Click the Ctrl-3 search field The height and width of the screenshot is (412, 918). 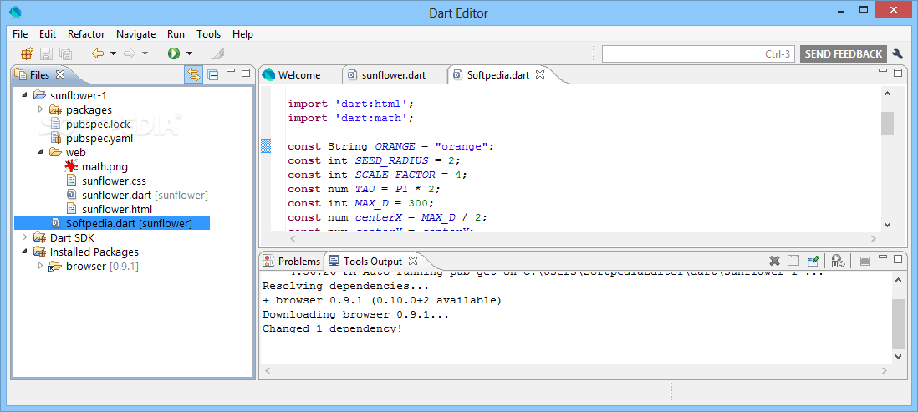698,53
